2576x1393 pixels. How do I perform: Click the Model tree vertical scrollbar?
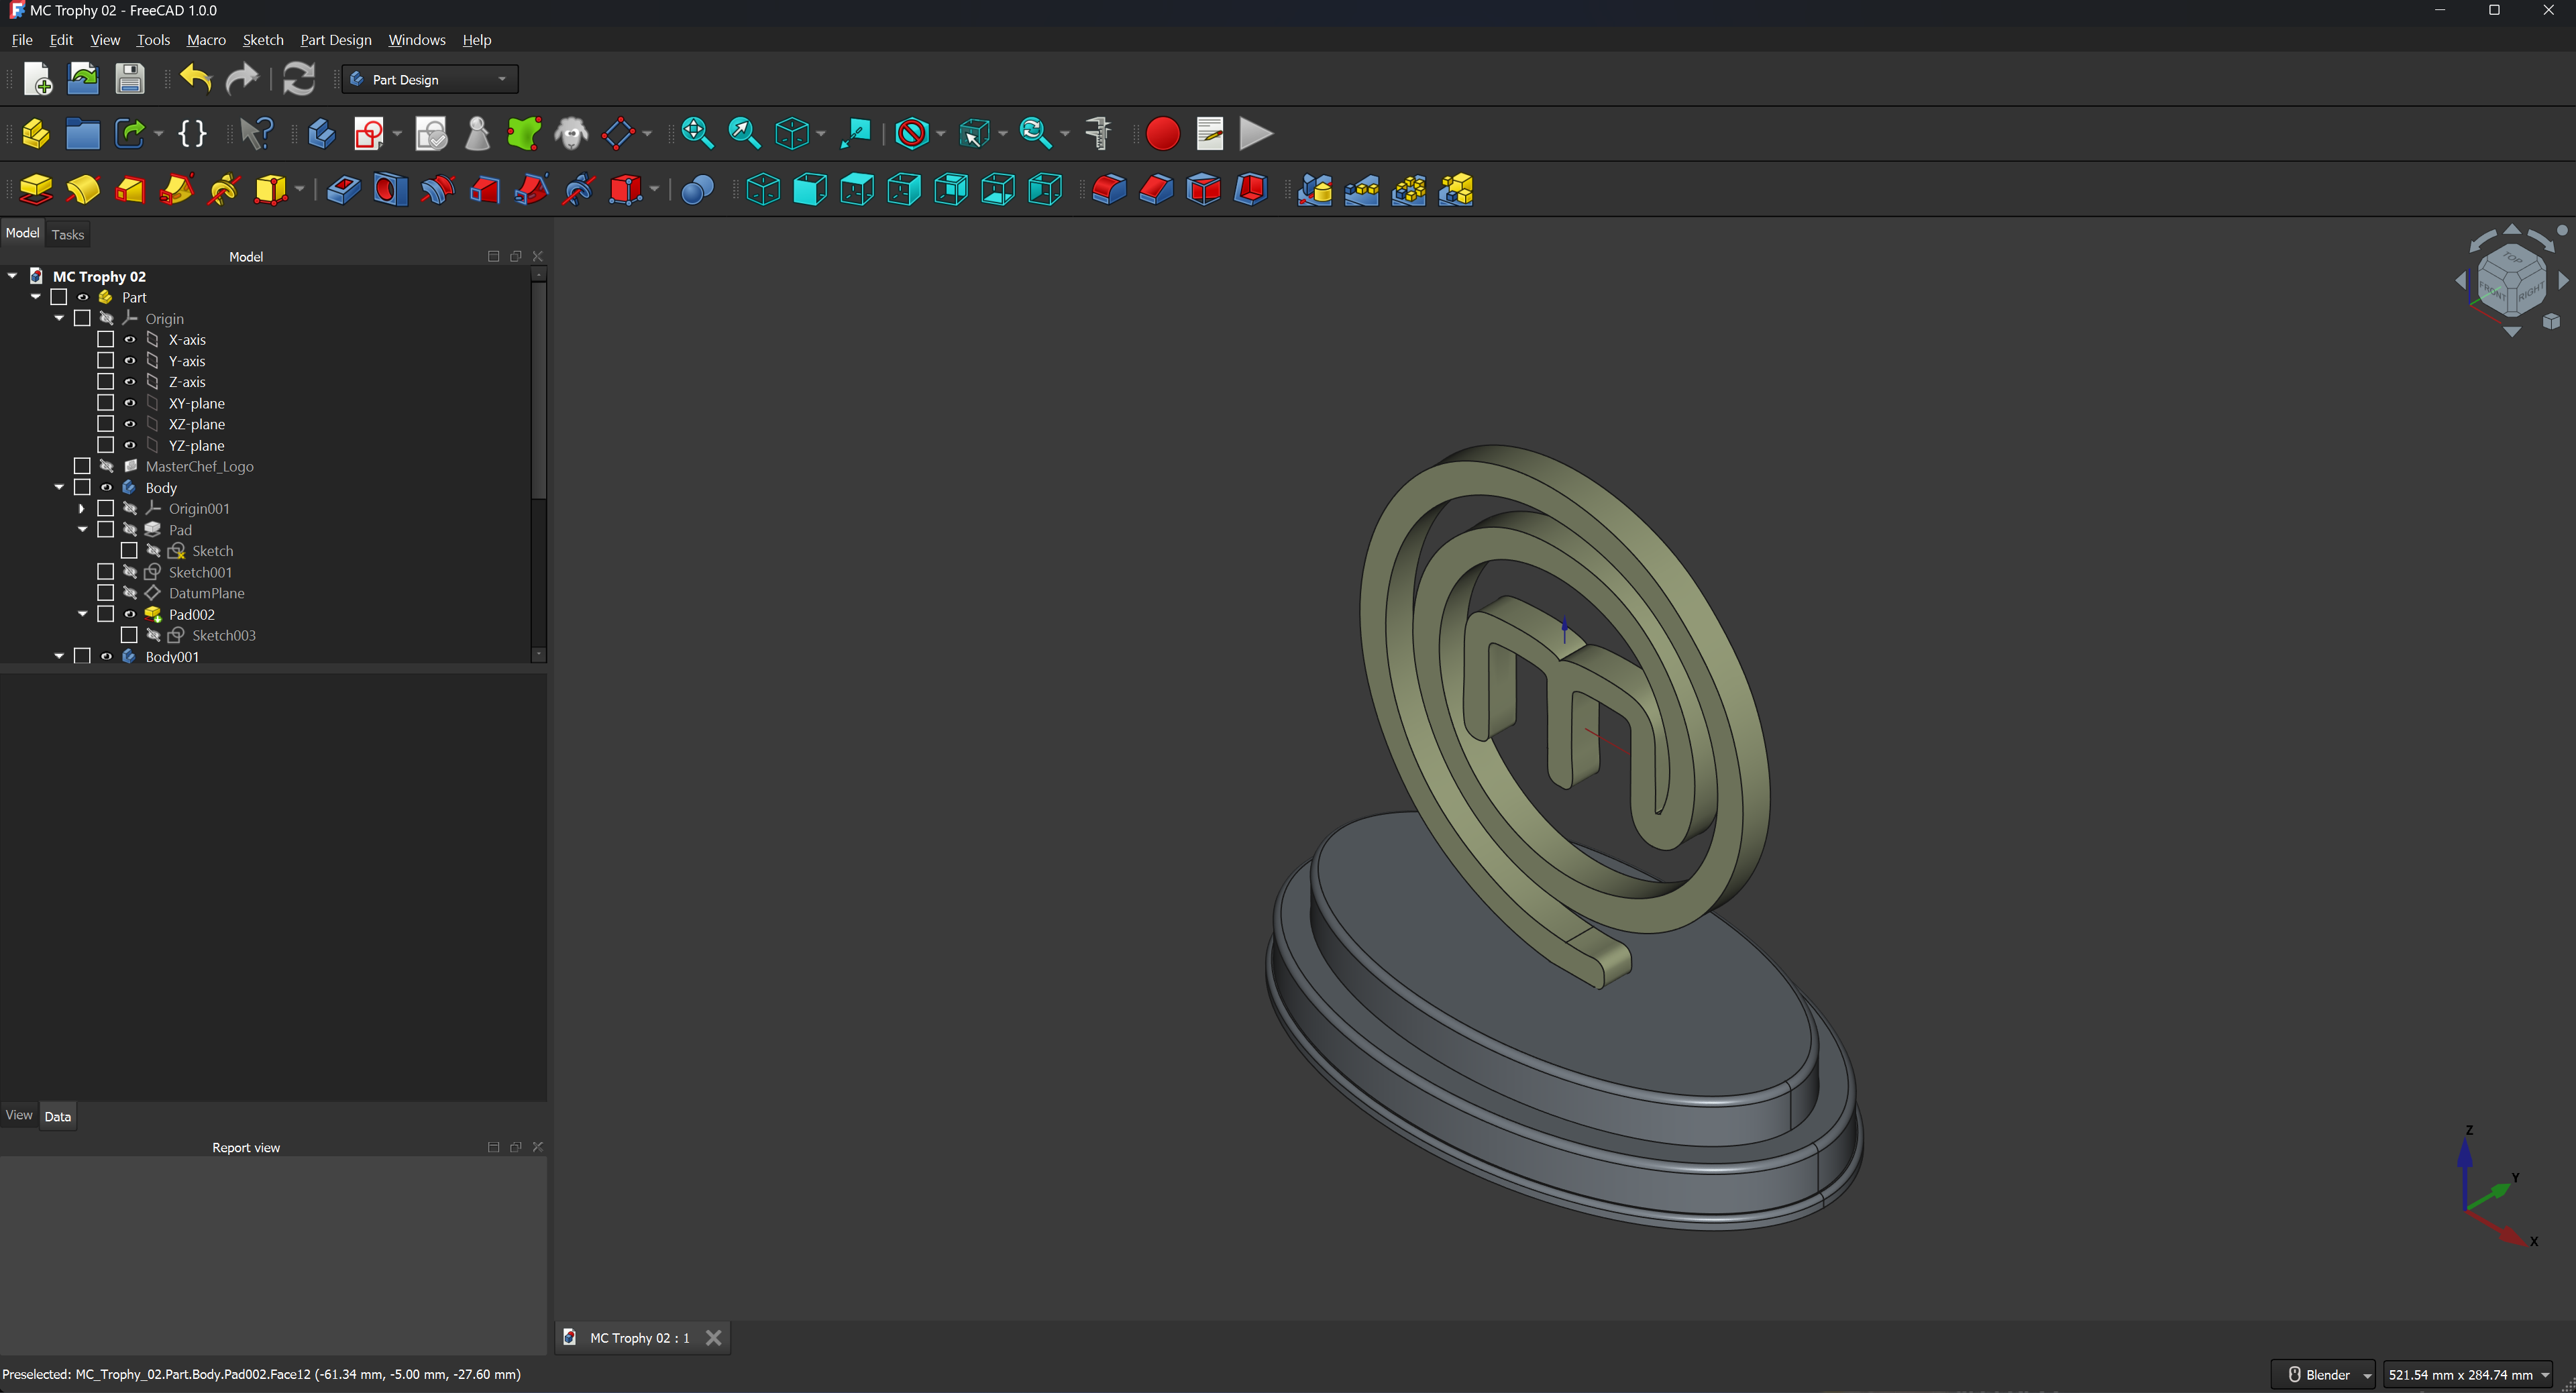(x=539, y=390)
